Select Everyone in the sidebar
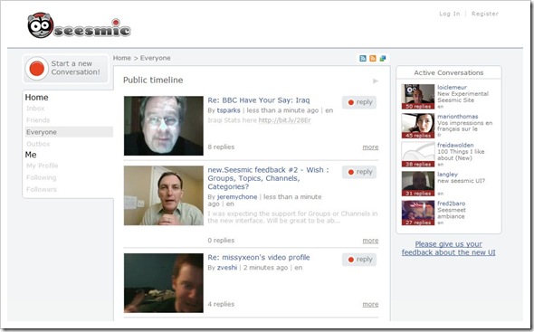The height and width of the screenshot is (332, 534). (69, 132)
